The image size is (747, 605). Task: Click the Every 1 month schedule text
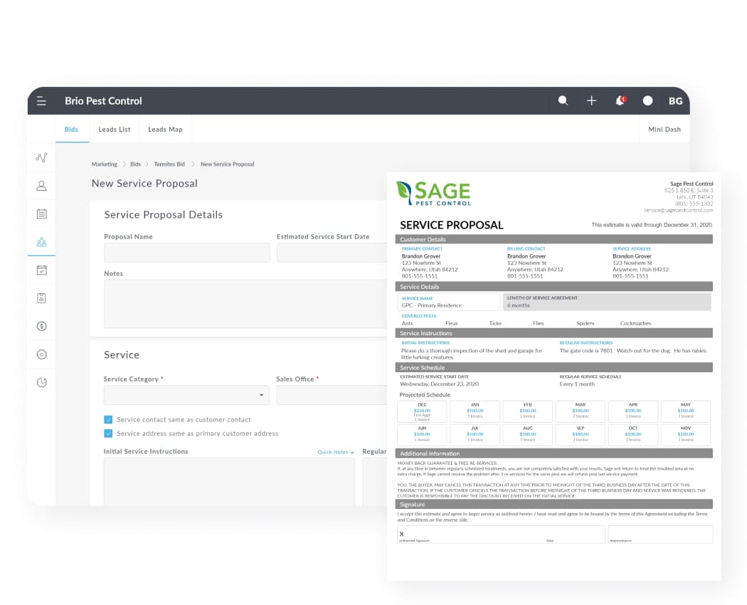click(577, 384)
